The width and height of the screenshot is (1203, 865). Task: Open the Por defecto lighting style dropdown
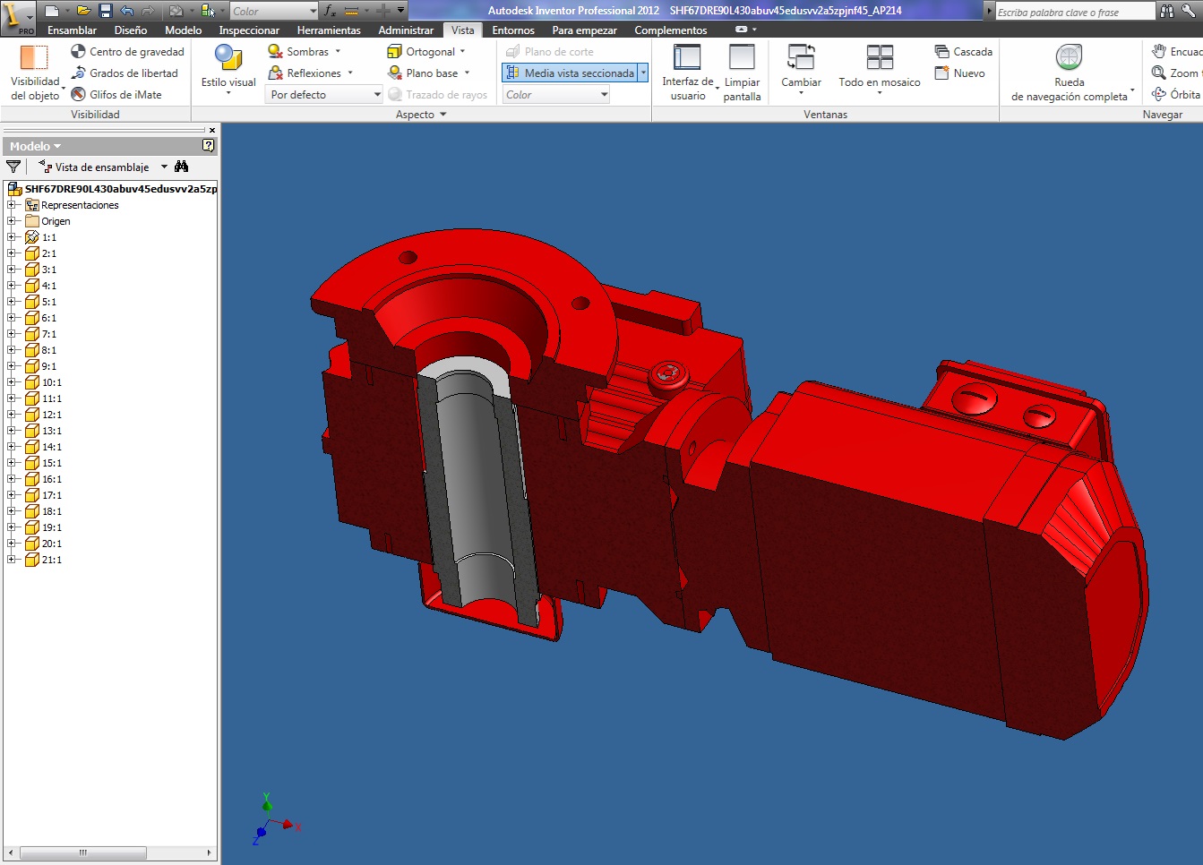[x=324, y=95]
